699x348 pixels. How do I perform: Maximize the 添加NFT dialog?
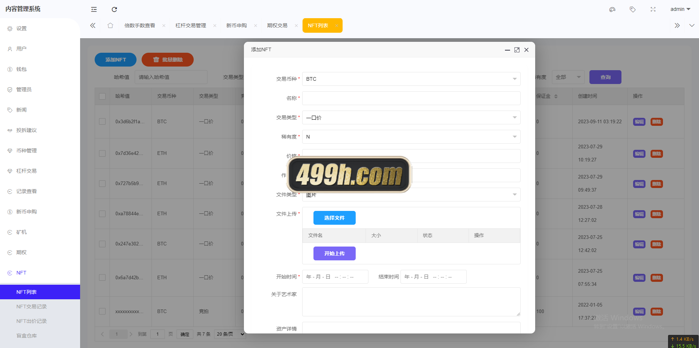pyautogui.click(x=517, y=50)
